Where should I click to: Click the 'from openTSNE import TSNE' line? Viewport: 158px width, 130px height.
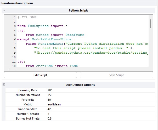(52, 66)
